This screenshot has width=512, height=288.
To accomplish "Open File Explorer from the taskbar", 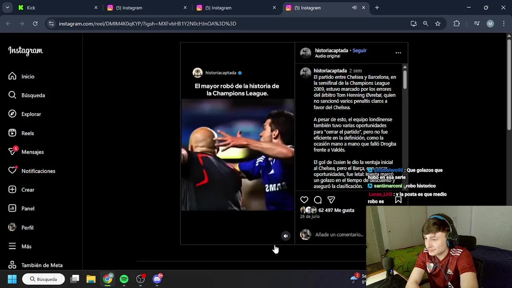I will pyautogui.click(x=91, y=279).
